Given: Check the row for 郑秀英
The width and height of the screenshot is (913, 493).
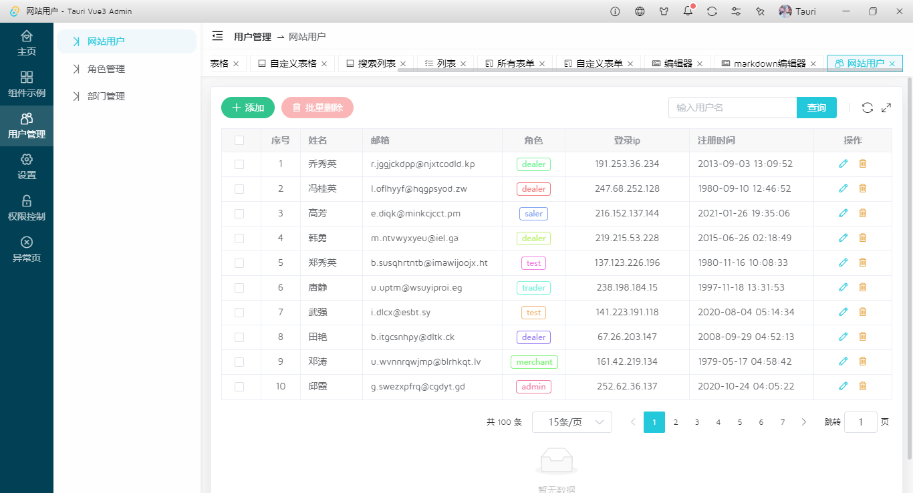Looking at the screenshot, I should 239,263.
